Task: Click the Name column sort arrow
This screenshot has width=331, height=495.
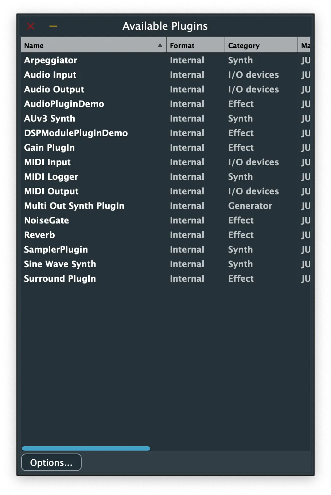Action: point(160,45)
